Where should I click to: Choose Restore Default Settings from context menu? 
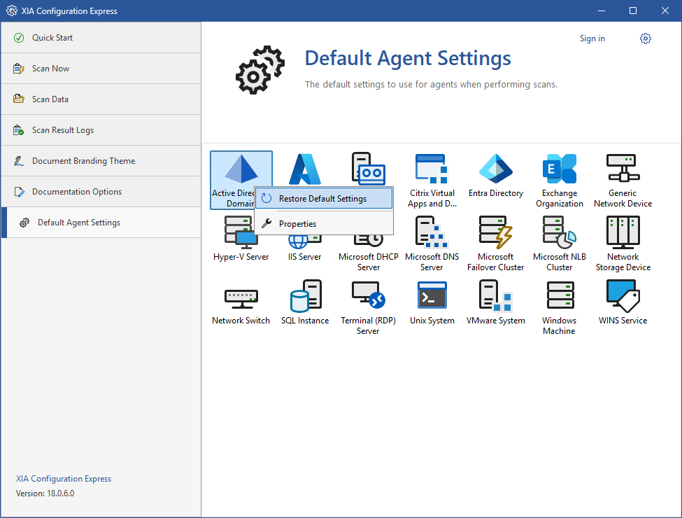click(322, 199)
